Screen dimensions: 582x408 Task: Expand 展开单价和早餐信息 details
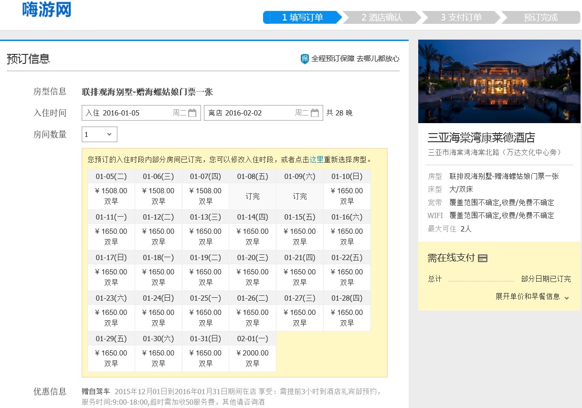532,297
